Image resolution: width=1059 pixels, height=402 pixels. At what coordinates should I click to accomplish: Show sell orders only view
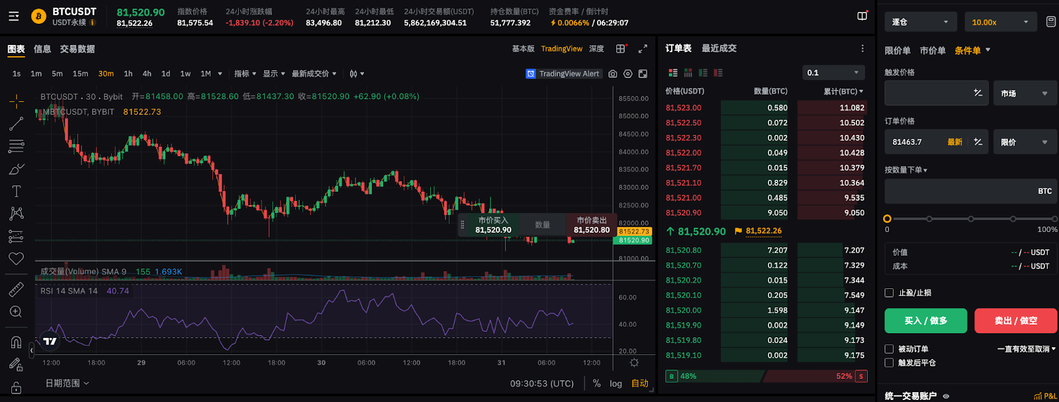click(x=718, y=73)
